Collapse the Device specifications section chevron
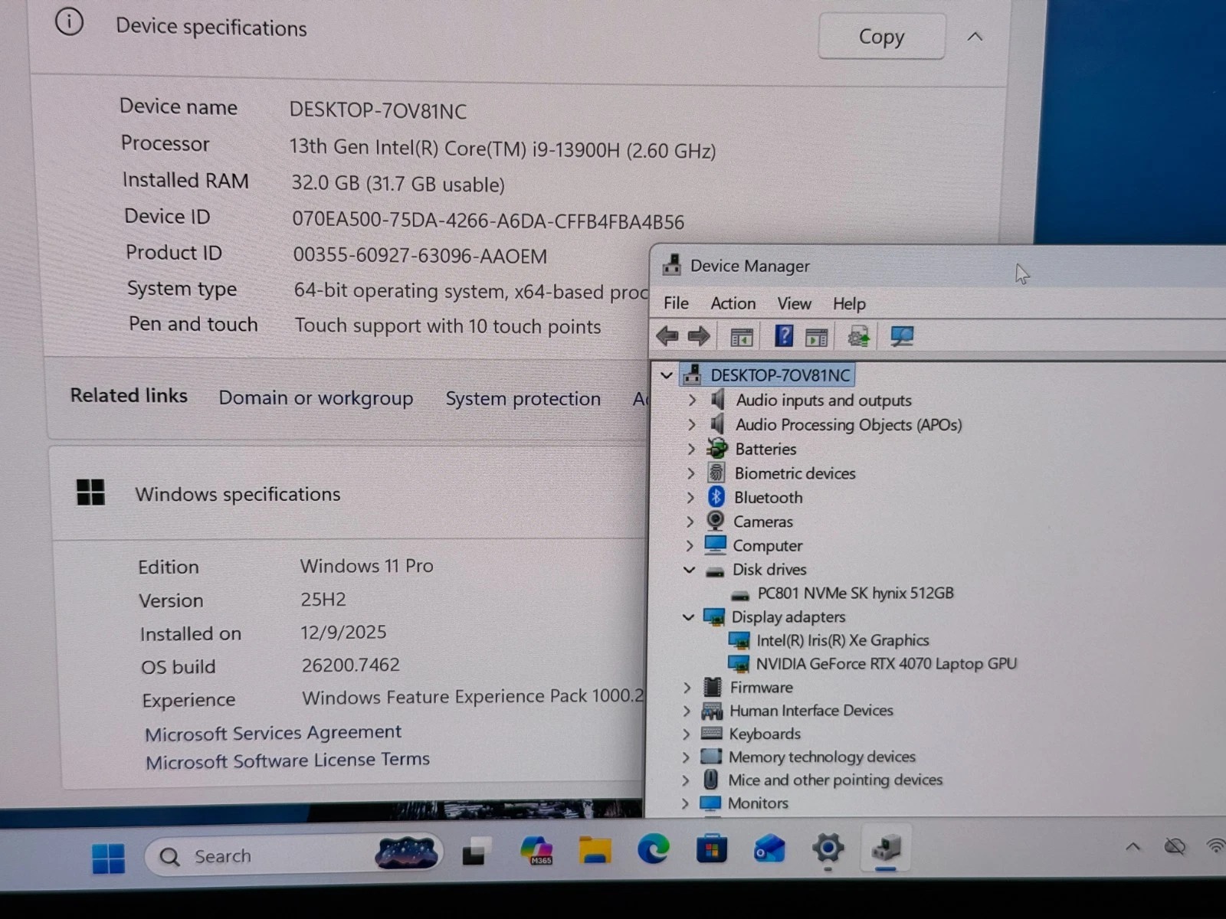 click(974, 36)
